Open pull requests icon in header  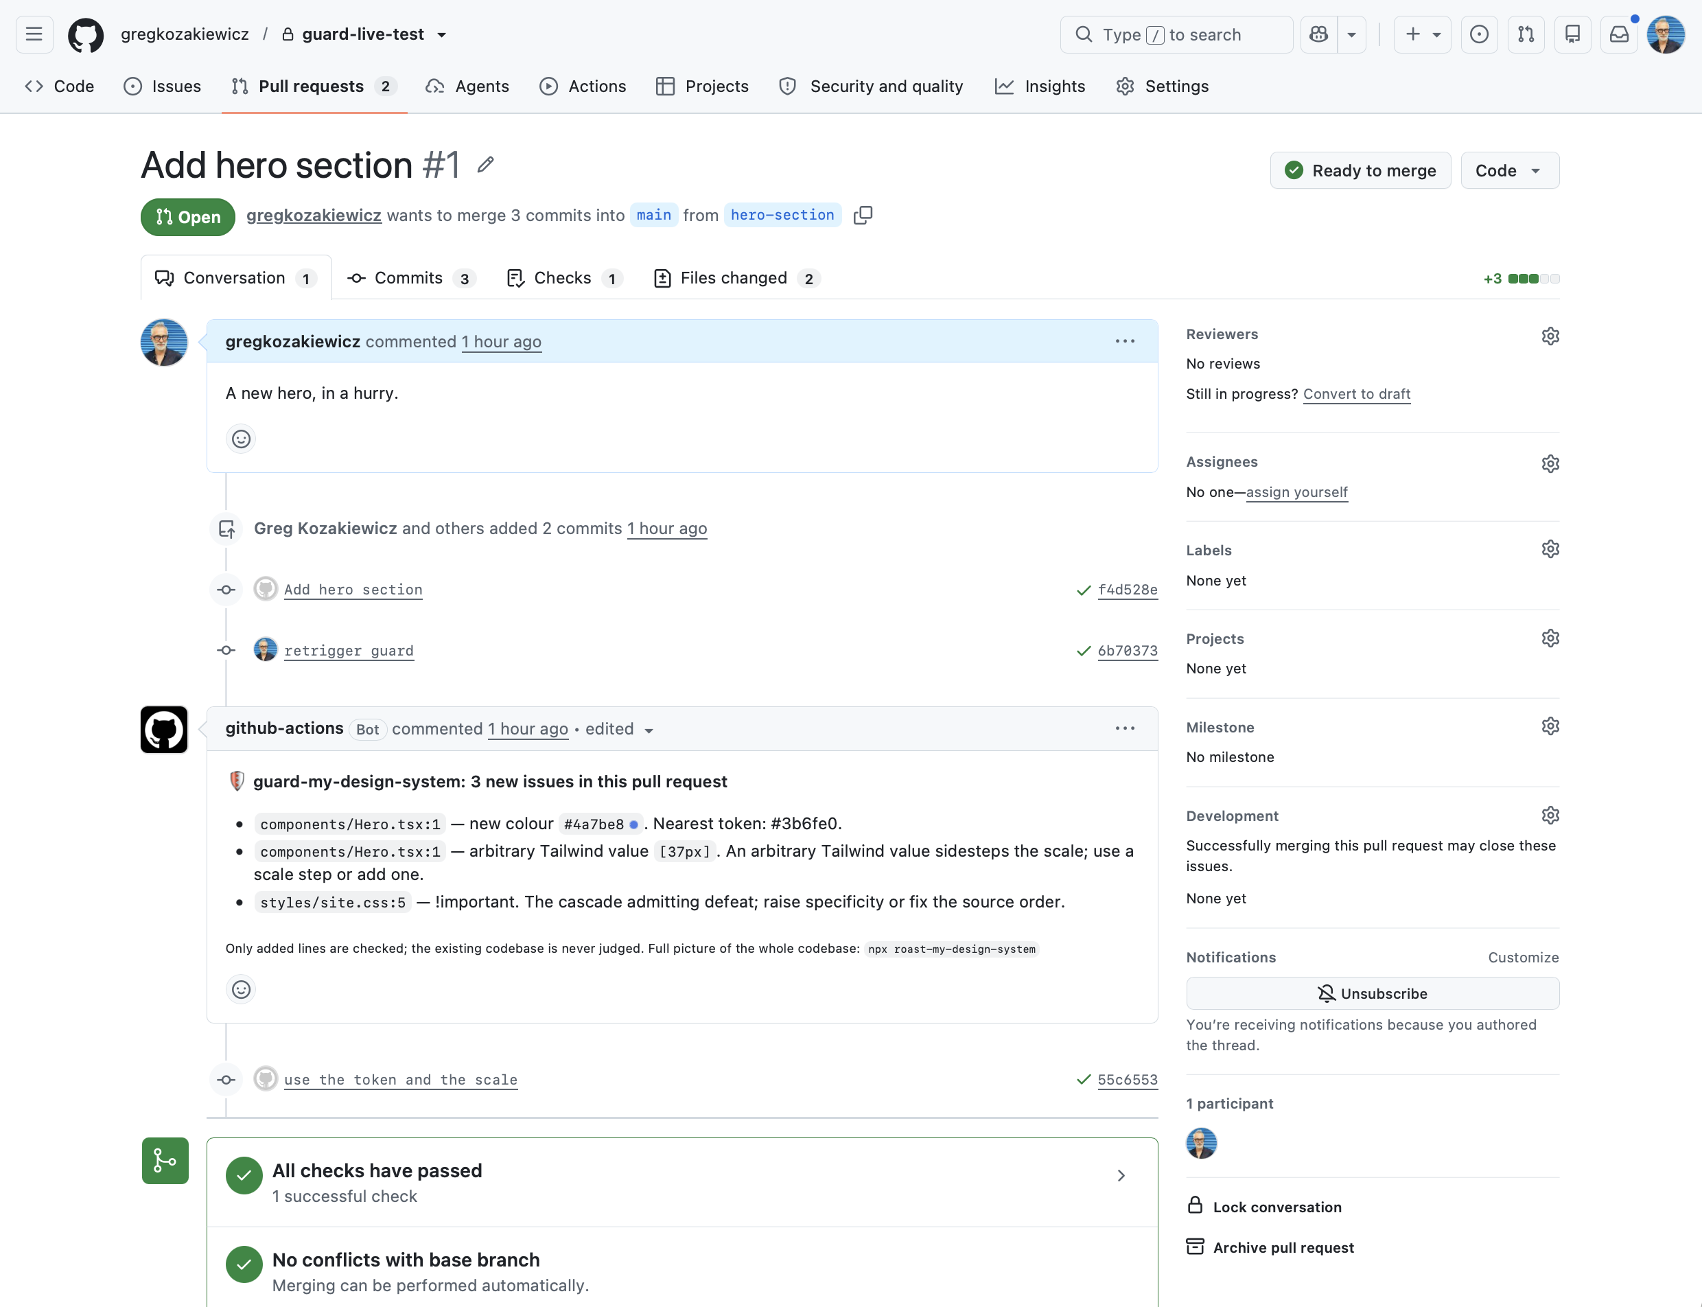click(1526, 34)
